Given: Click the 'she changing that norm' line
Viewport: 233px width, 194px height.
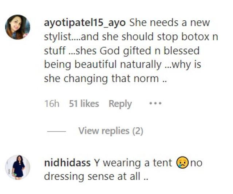Looking at the screenshot, I should coord(106,79).
